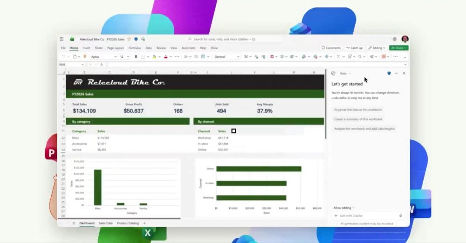Open the Sales Data sheet tab
Screen dimensions: 466x243
click(x=105, y=223)
